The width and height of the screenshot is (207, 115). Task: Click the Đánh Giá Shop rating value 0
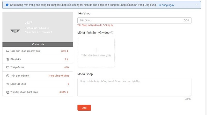click(x=68, y=84)
